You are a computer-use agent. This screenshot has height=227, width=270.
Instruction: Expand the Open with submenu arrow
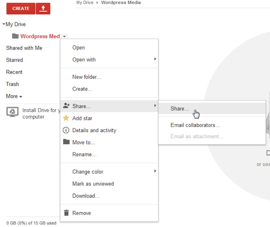tap(155, 59)
